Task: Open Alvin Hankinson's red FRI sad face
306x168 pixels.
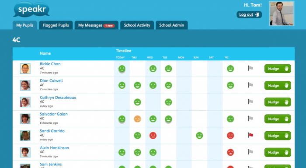Action: pyautogui.click(x=230, y=152)
